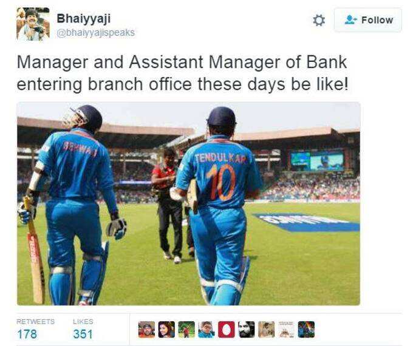Screen dimensions: 413x346
Task: Follow the Bhaiyyaji account
Action: point(368,20)
